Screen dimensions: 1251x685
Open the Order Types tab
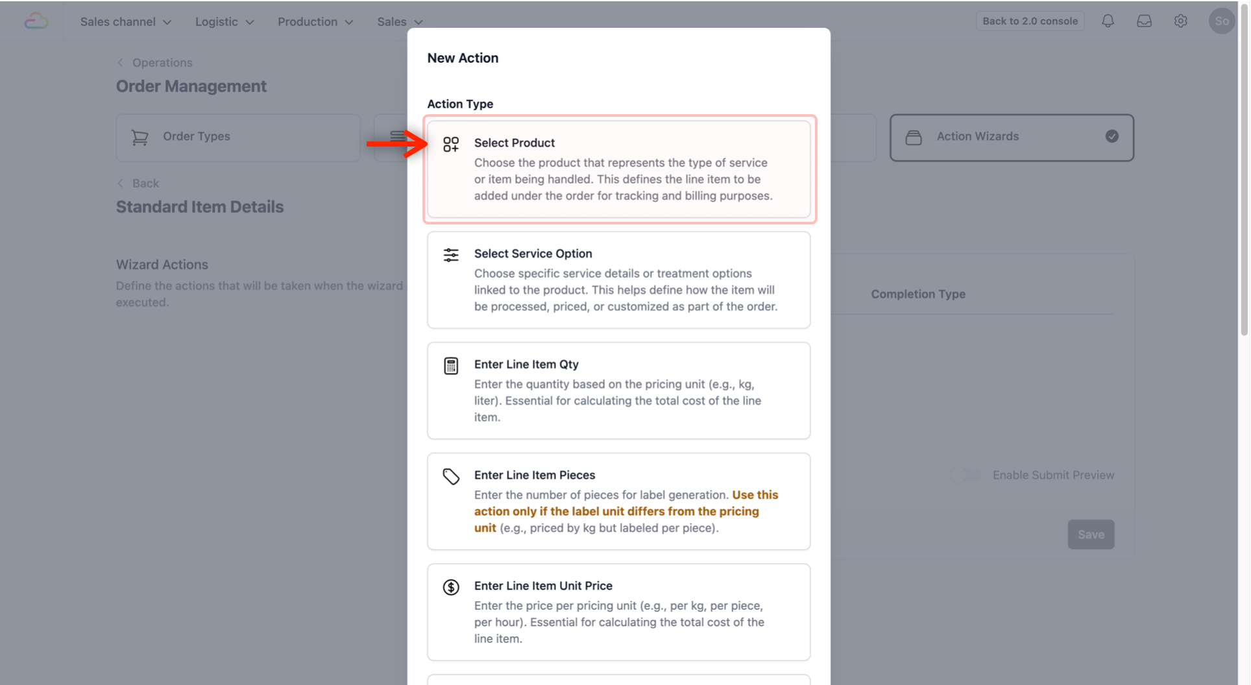click(238, 138)
